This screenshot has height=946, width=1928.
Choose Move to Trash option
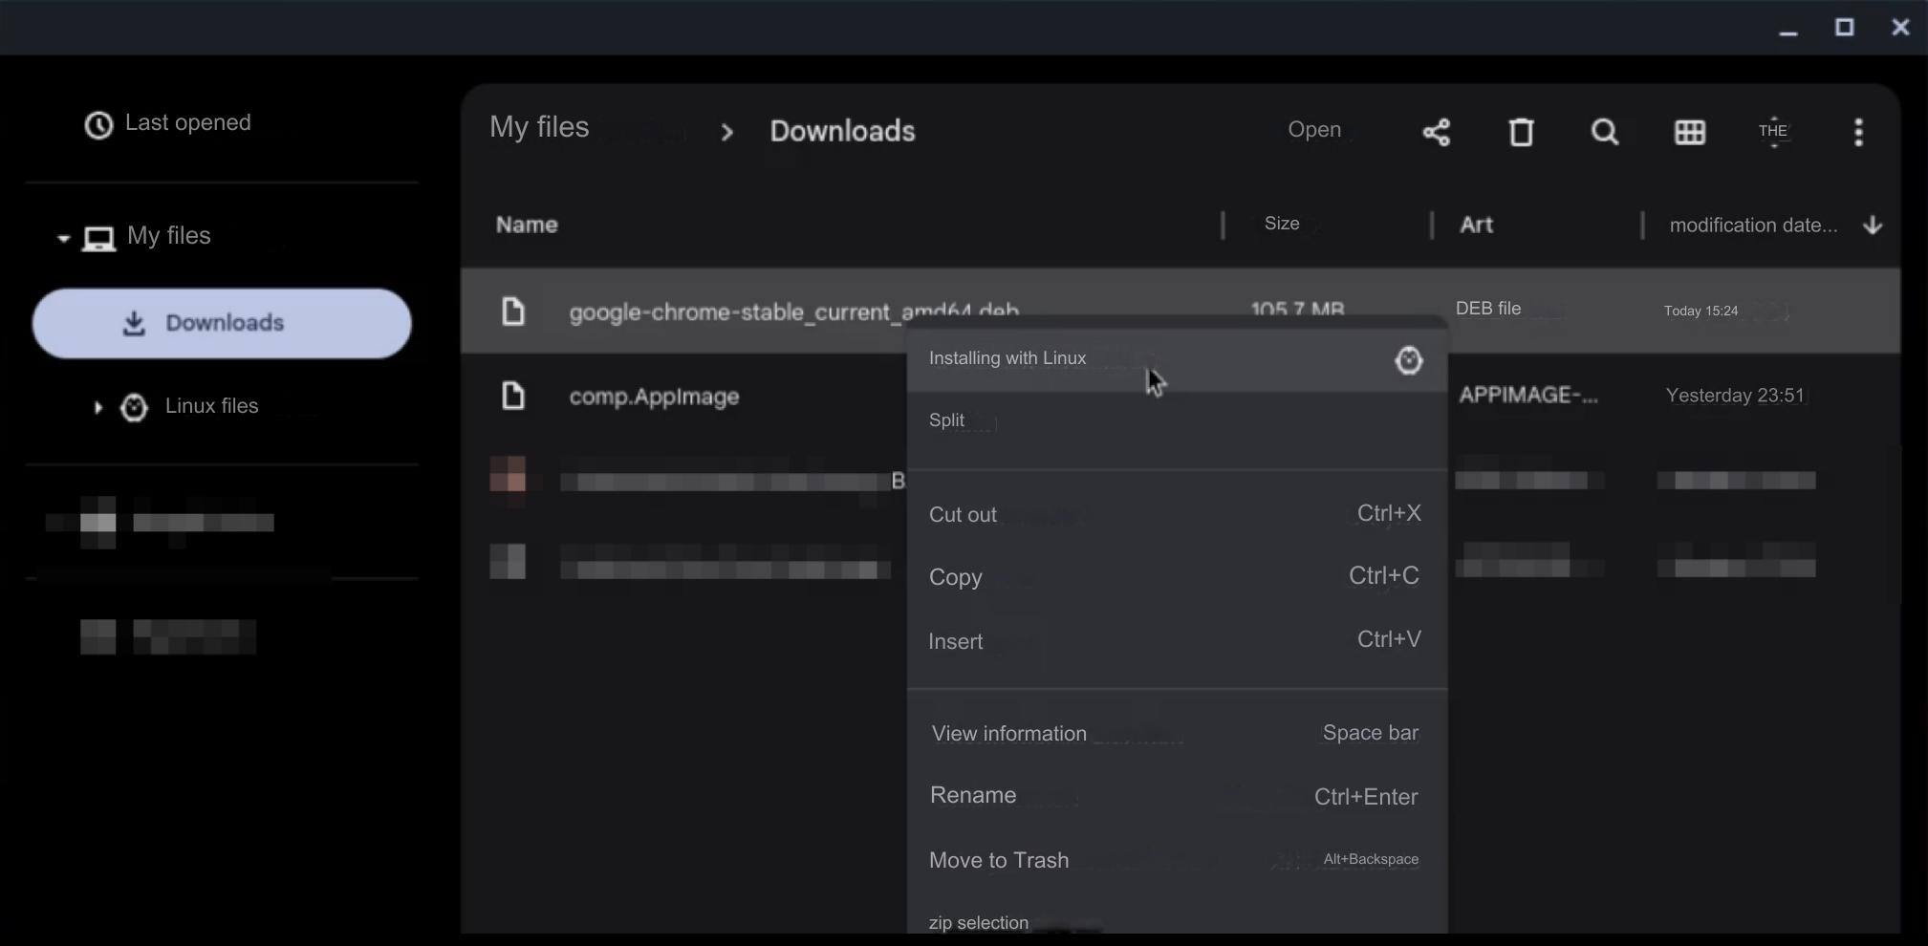coord(999,860)
